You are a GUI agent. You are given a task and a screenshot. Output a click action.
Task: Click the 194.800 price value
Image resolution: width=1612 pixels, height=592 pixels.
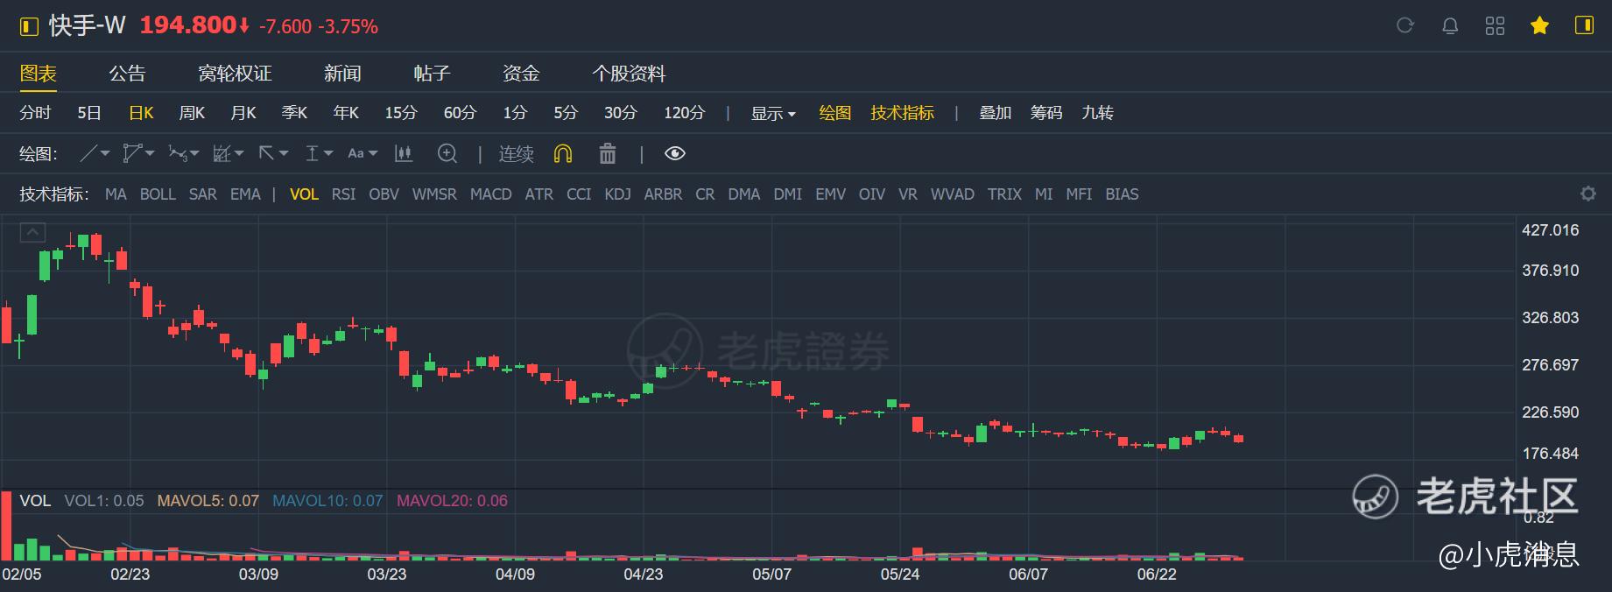tap(188, 25)
